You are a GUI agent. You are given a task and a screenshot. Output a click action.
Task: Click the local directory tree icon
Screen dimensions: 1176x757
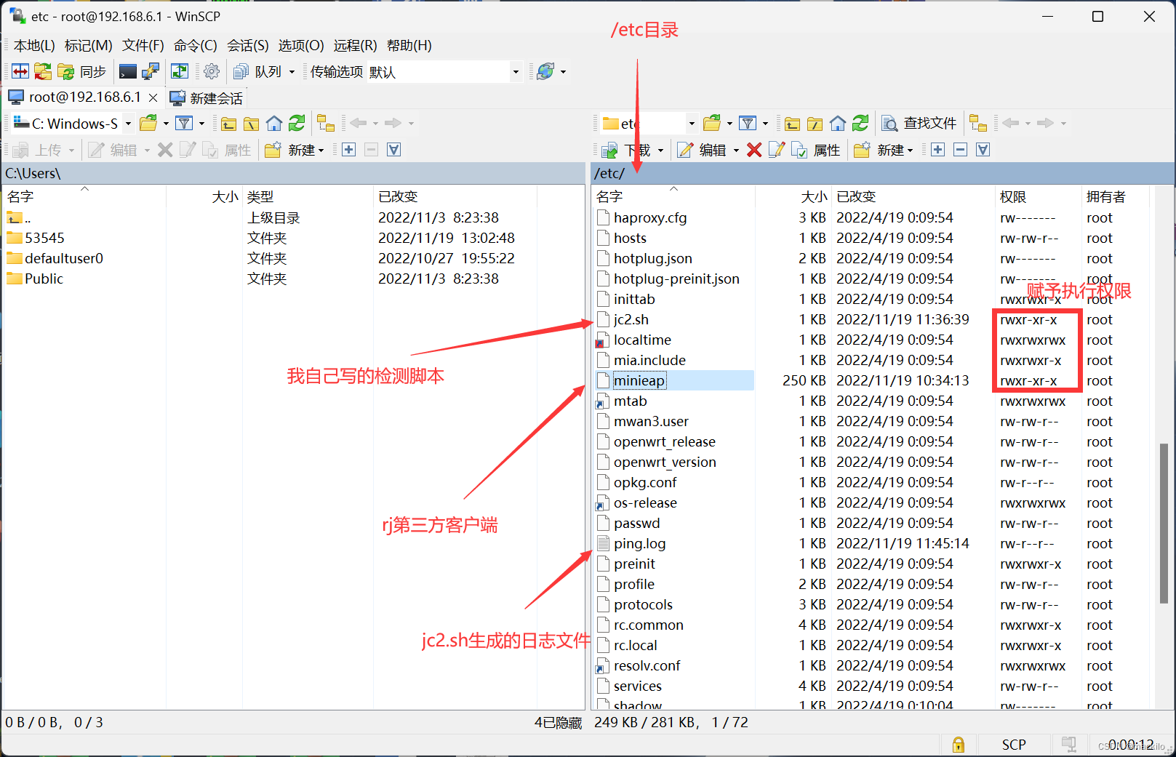click(x=326, y=123)
